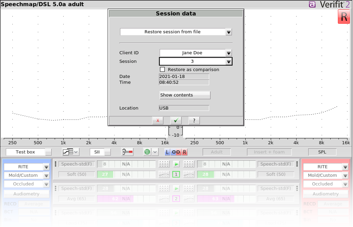Image resolution: width=353 pixels, height=227 pixels.
Task: Click left Soft (50) level button
Action: pos(77,174)
